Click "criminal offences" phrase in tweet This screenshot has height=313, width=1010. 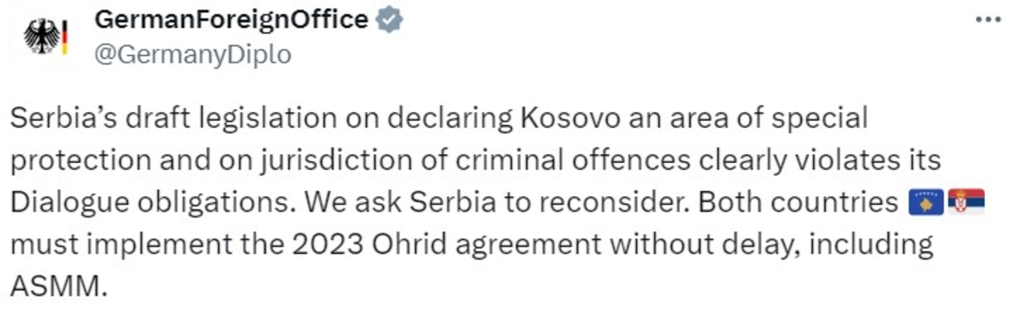572,160
